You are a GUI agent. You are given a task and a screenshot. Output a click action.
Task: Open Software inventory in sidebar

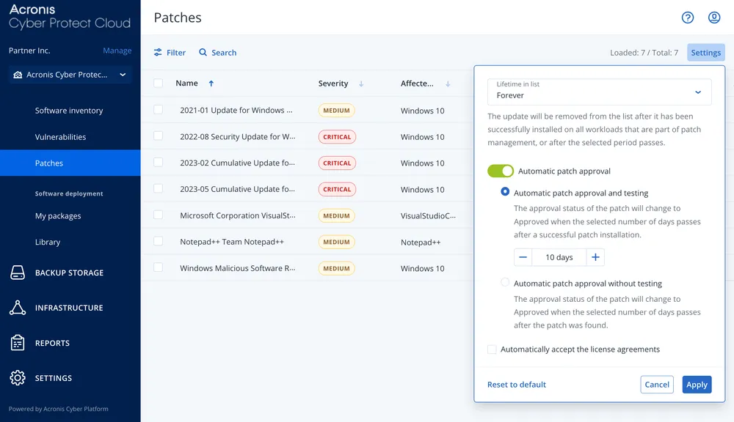pyautogui.click(x=69, y=111)
